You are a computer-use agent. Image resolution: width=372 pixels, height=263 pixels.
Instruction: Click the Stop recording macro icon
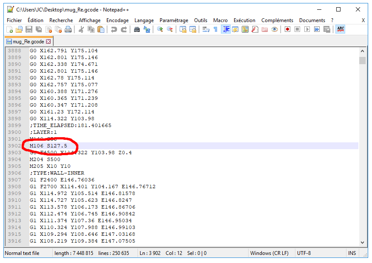tap(297, 29)
